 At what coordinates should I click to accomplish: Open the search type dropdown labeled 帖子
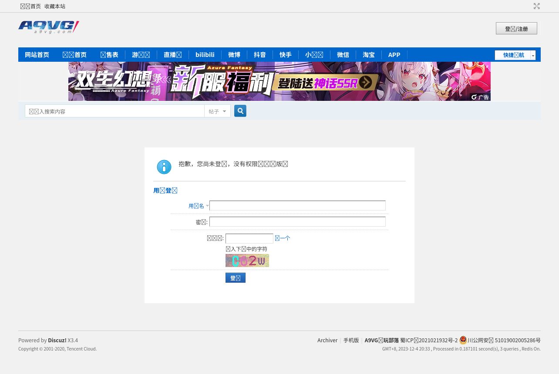click(x=217, y=111)
